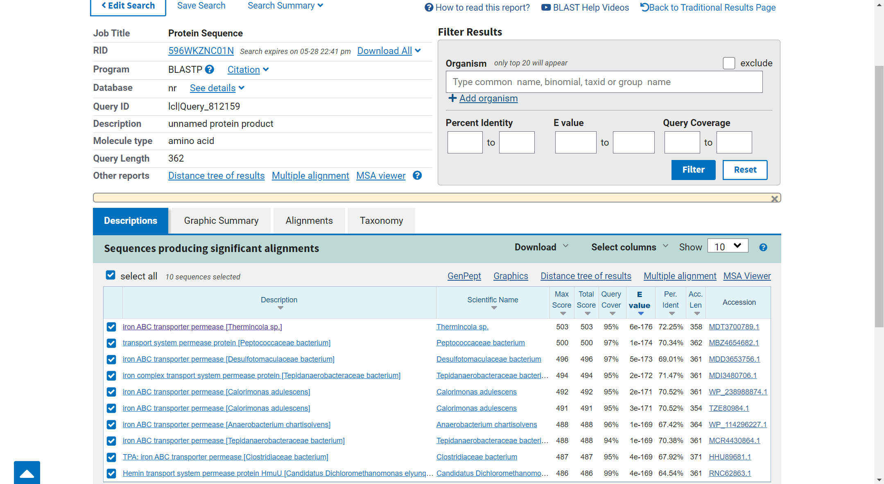Image resolution: width=884 pixels, height=484 pixels.
Task: Switch to the Graphic Summary tab
Action: click(221, 221)
